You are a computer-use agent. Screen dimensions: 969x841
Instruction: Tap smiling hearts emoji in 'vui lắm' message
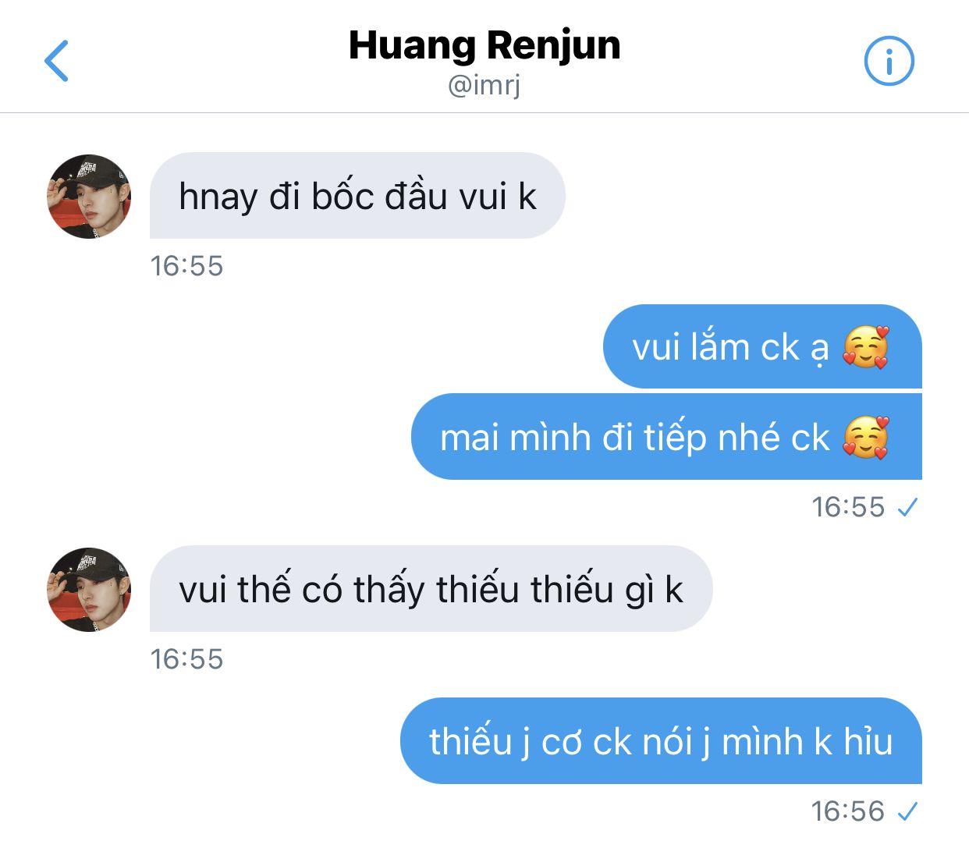[x=866, y=347]
